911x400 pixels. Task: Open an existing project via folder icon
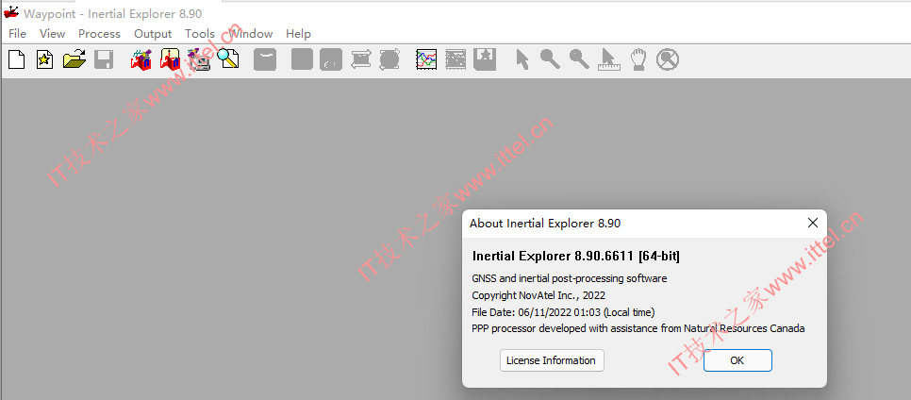(x=75, y=59)
